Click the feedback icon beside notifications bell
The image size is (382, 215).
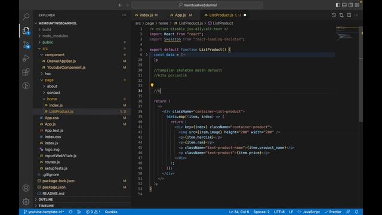[x=349, y=212]
